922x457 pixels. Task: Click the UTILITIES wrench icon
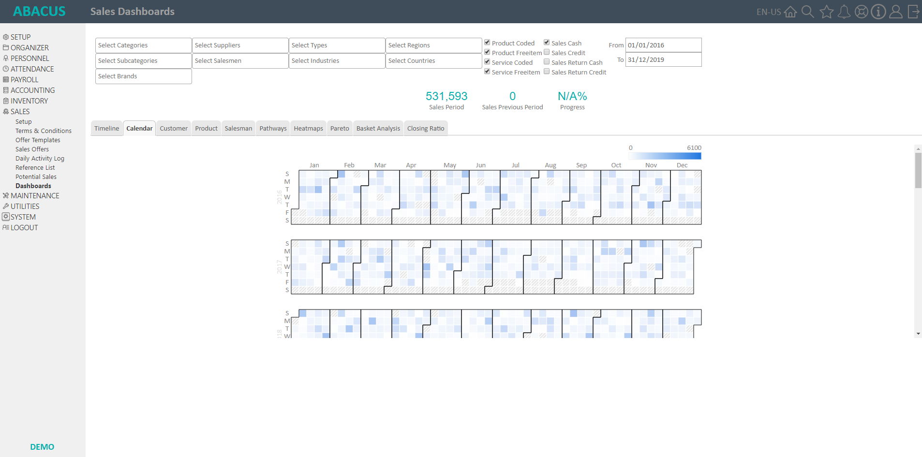6,206
